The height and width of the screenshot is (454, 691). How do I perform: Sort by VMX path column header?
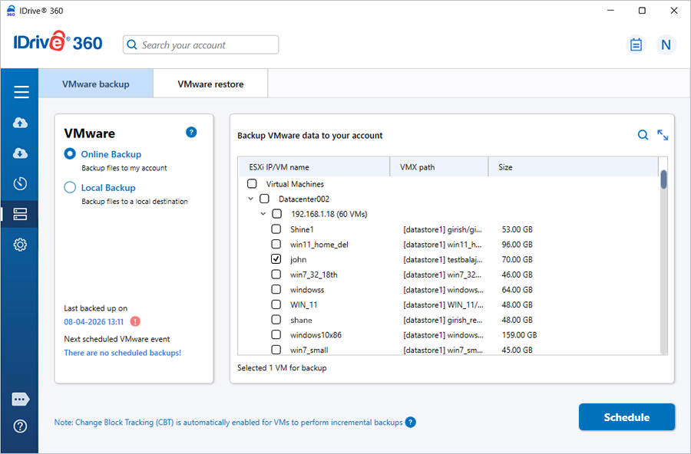tap(439, 167)
